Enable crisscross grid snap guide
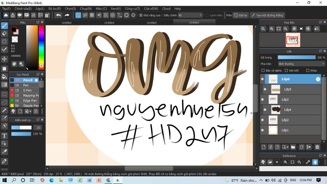This screenshot has height=184, width=327. [x=92, y=15]
